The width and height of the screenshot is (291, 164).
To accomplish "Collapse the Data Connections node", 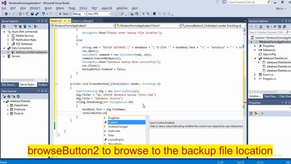I will click(4, 48).
